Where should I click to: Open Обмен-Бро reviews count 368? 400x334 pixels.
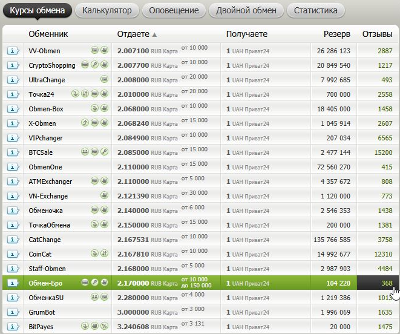click(387, 283)
